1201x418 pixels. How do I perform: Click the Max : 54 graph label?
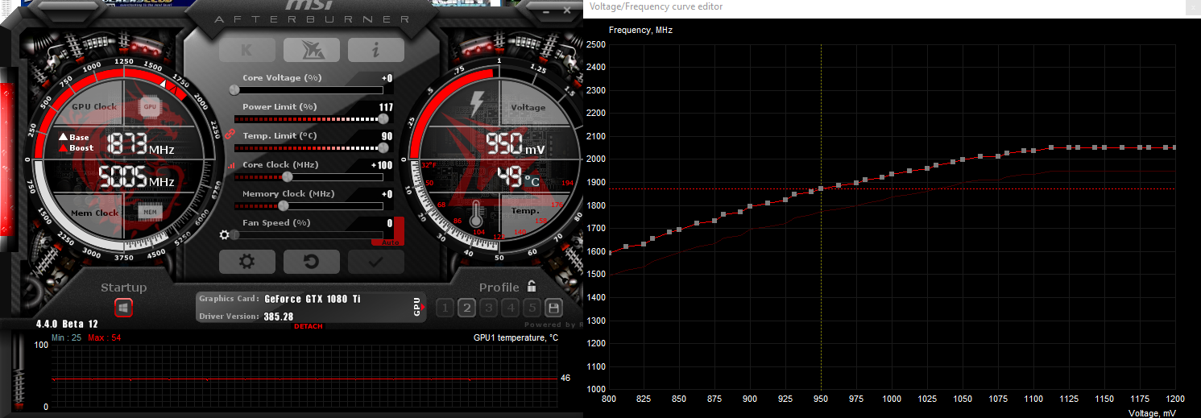point(105,337)
